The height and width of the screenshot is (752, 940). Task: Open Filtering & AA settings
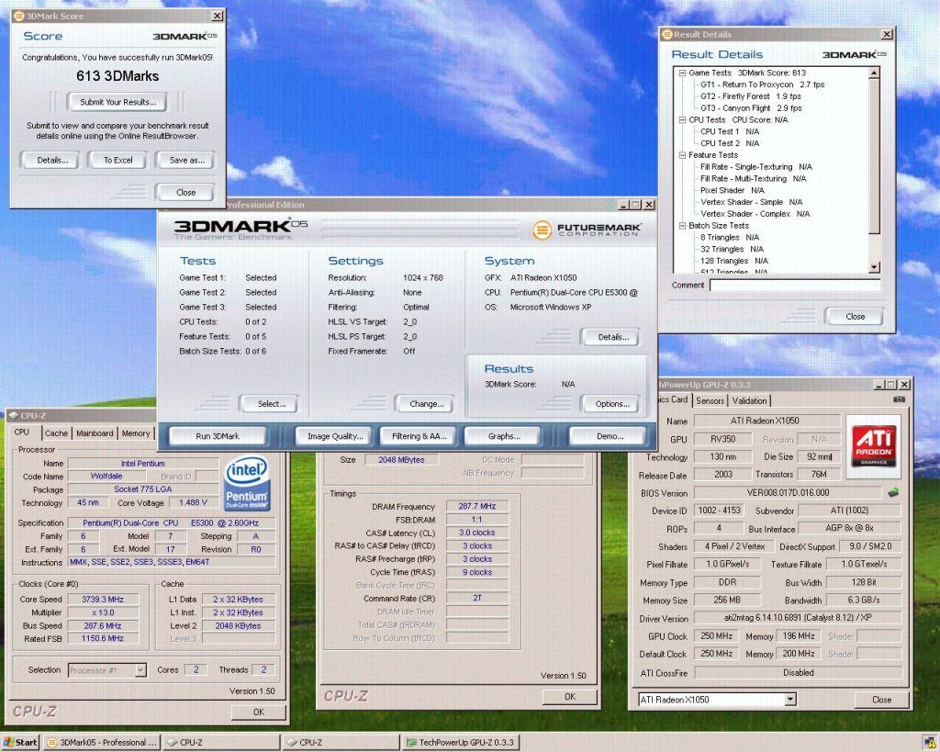point(419,436)
